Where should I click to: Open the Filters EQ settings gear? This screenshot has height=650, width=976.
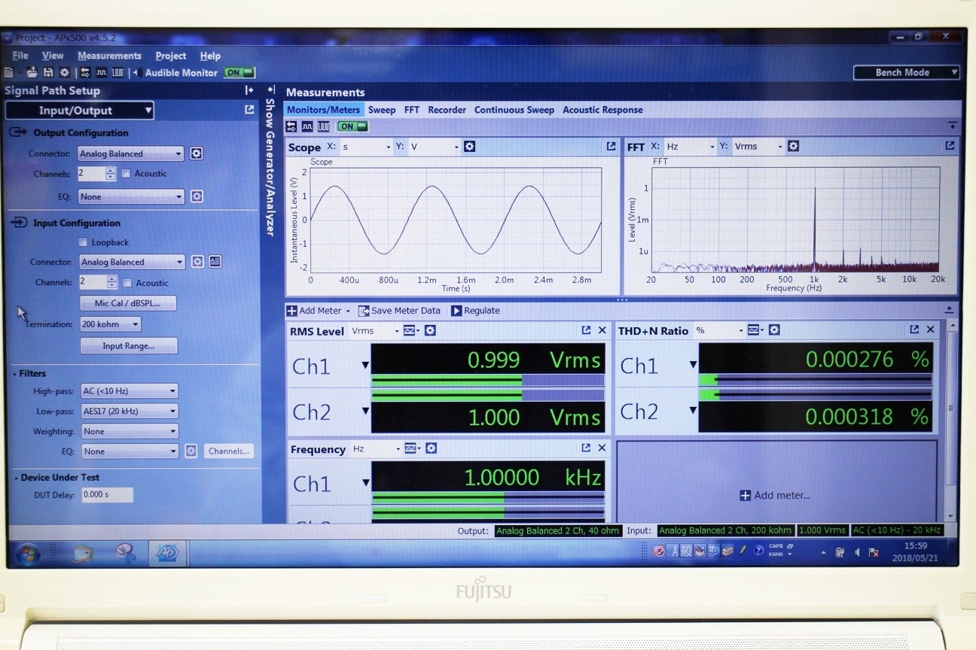[x=191, y=451]
